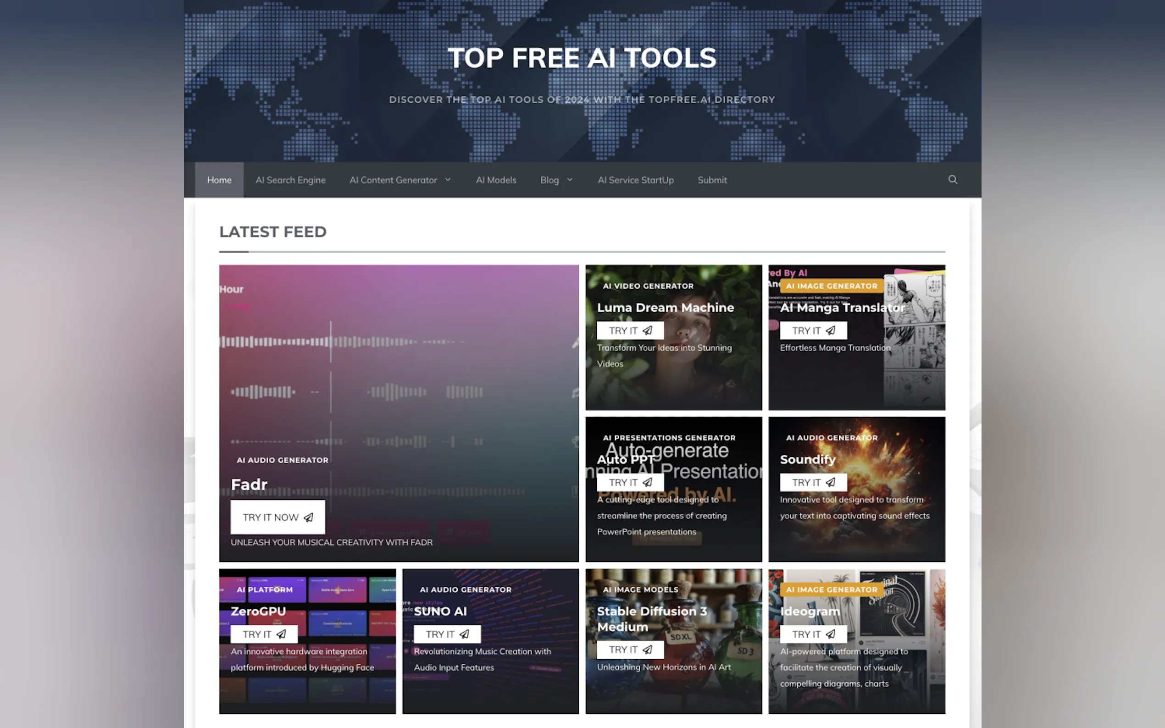1165x728 pixels.
Task: Open the TOP FREE AI TOOLS site title
Action: tap(582, 58)
